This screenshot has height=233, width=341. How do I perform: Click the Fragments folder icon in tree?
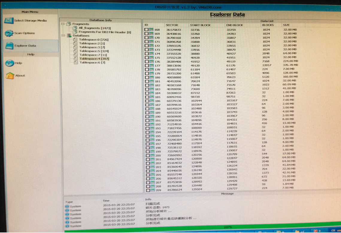pos(69,24)
